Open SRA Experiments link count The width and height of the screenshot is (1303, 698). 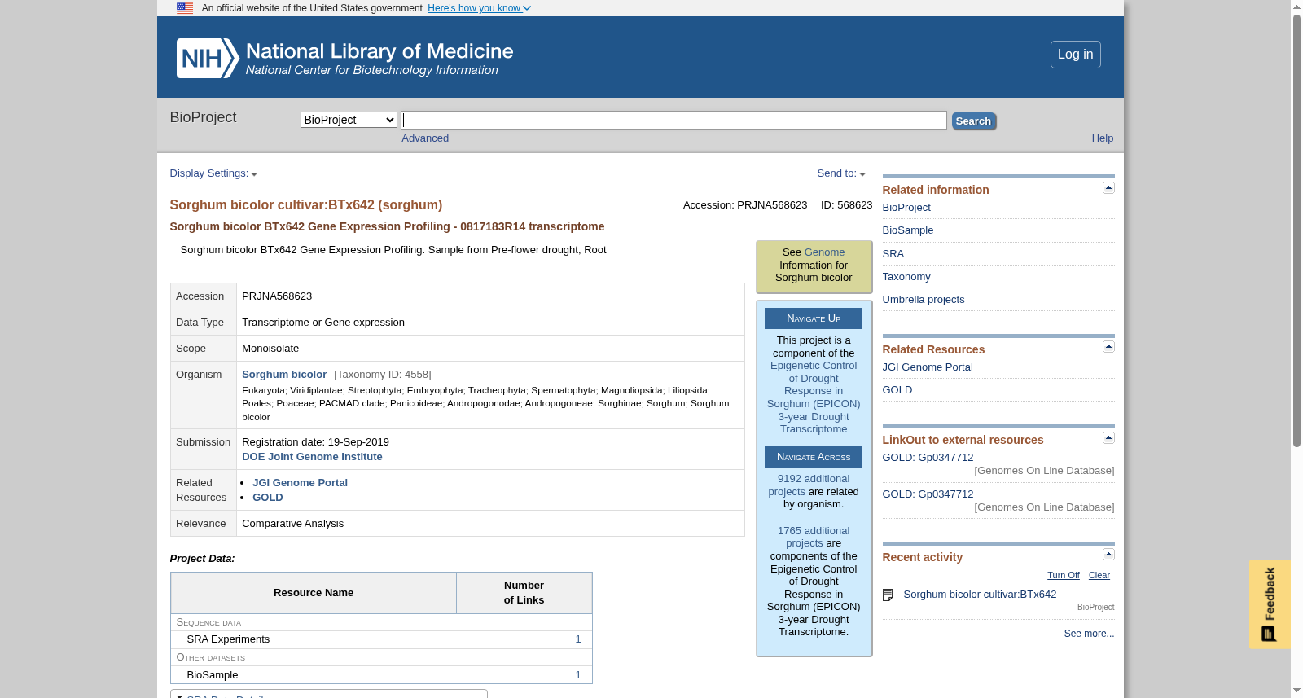pyautogui.click(x=578, y=639)
